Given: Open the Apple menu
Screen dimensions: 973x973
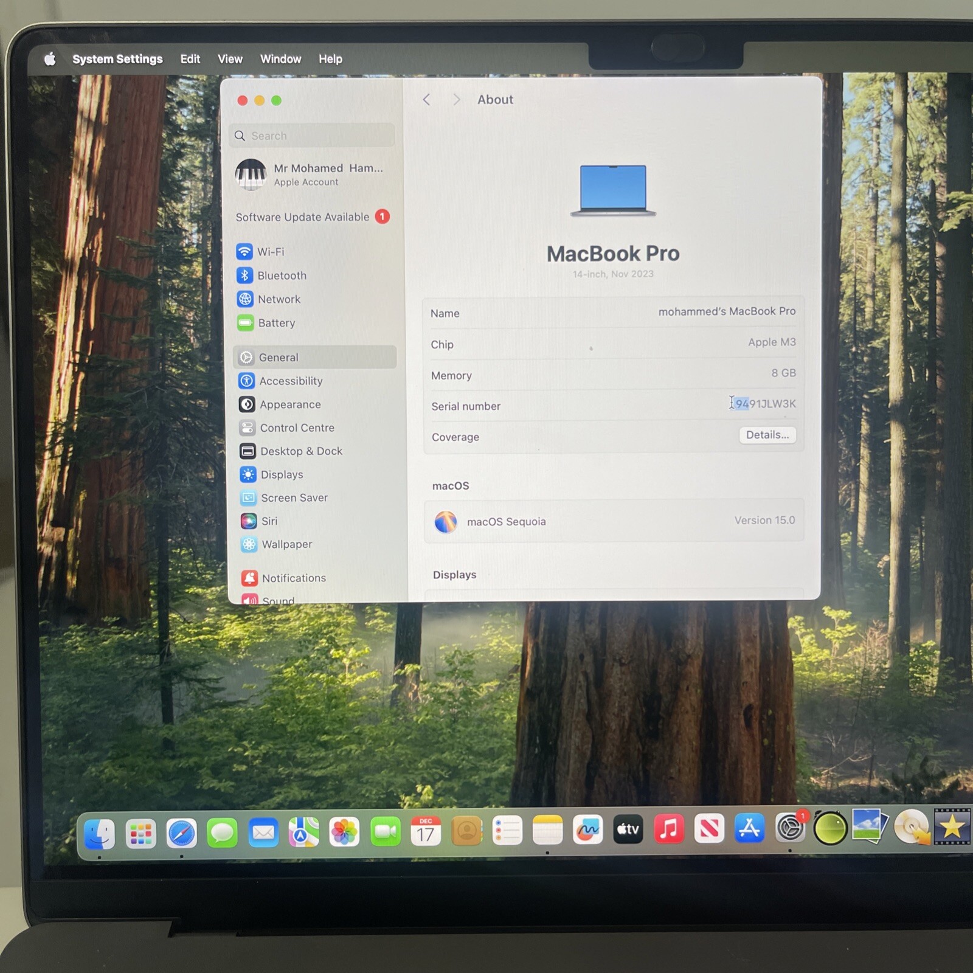Looking at the screenshot, I should [x=50, y=58].
